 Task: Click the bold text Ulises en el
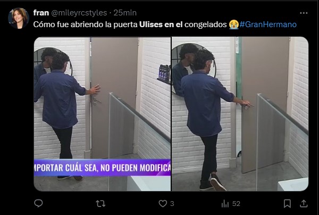(x=161, y=24)
